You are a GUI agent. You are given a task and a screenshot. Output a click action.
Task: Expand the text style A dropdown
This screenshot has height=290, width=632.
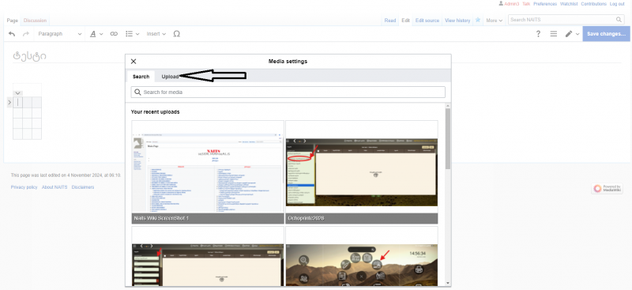tap(96, 34)
